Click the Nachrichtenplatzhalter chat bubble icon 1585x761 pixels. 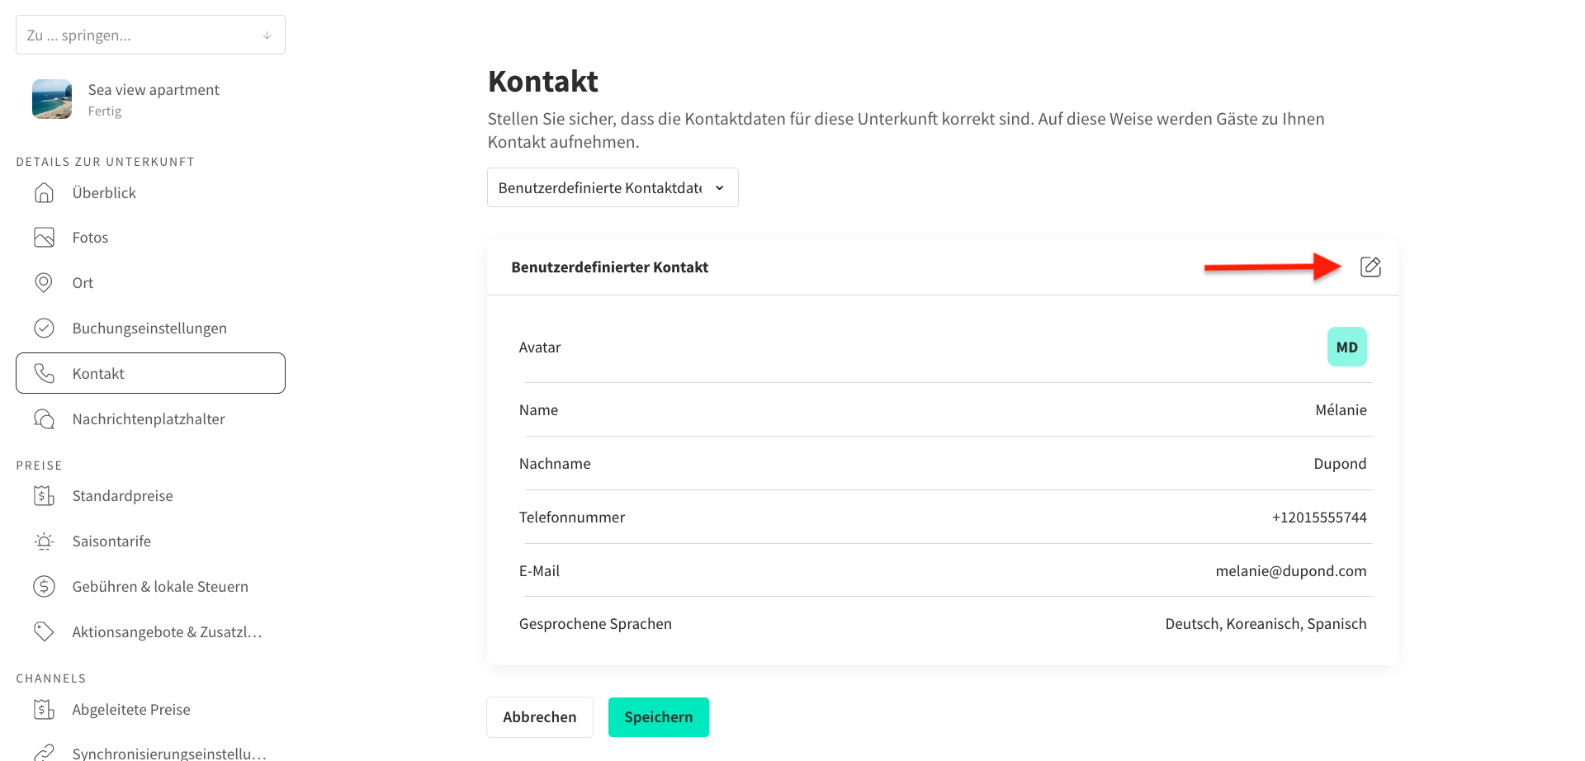44,418
